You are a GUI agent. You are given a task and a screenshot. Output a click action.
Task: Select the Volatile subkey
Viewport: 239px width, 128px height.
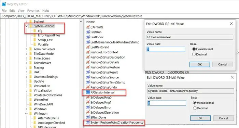pyautogui.click(x=43, y=44)
